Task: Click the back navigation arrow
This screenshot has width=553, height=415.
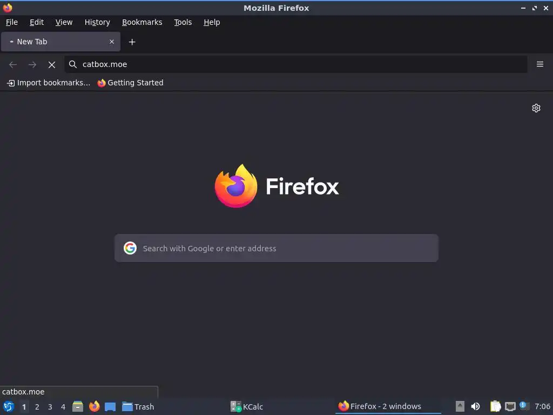Action: pyautogui.click(x=13, y=65)
